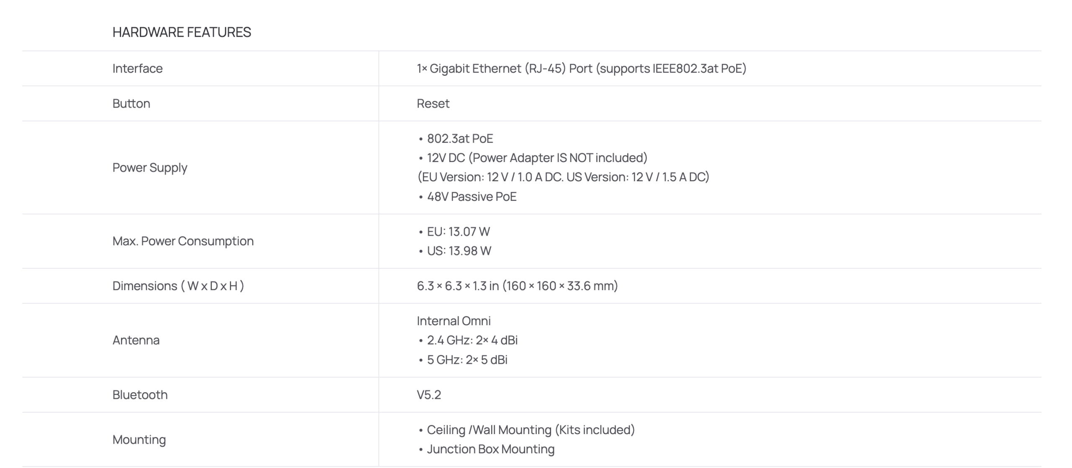Click the Mounting row label
This screenshot has width=1072, height=468.
point(139,440)
